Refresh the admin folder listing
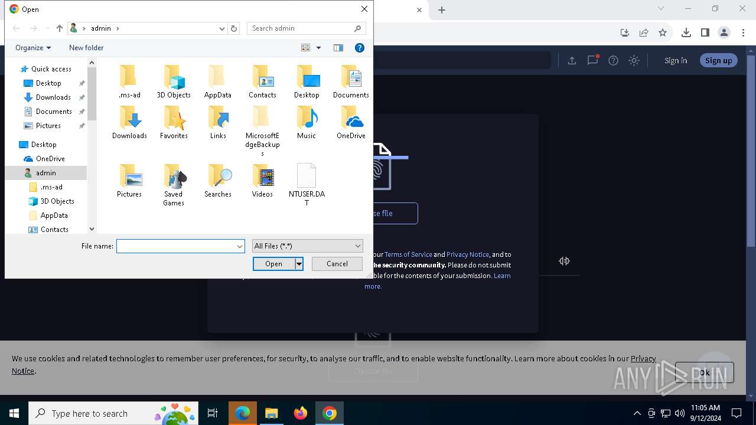This screenshot has height=425, width=756. (x=234, y=28)
